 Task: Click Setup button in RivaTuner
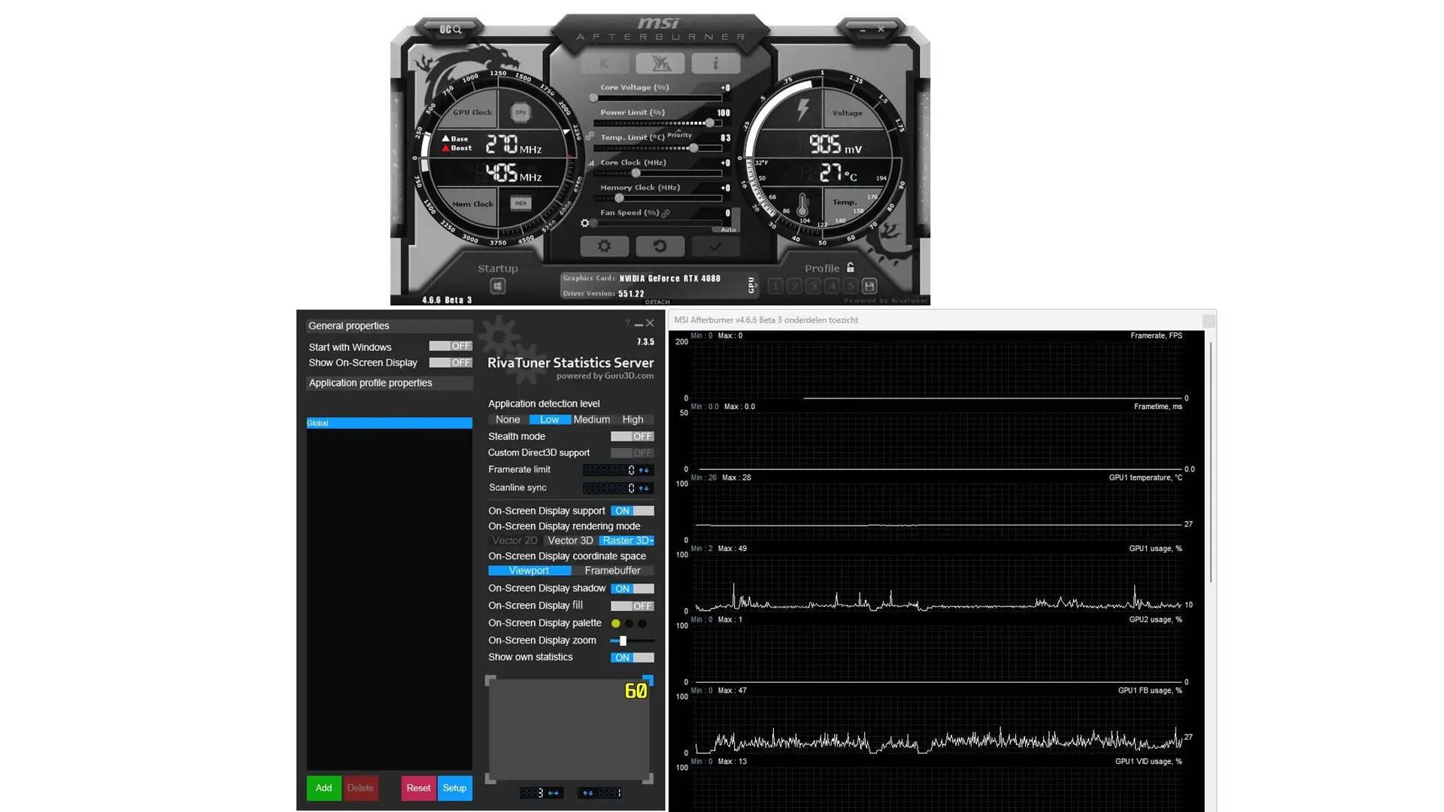(455, 788)
